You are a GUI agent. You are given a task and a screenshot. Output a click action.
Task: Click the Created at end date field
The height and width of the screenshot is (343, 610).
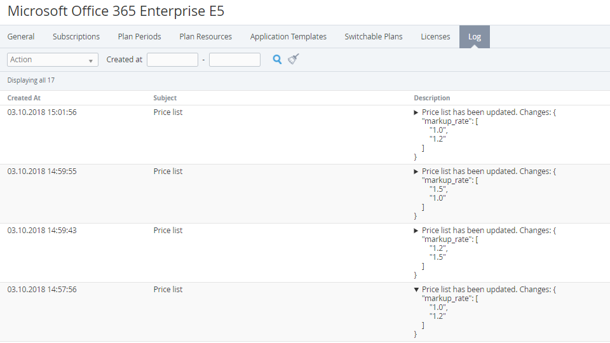[234, 60]
